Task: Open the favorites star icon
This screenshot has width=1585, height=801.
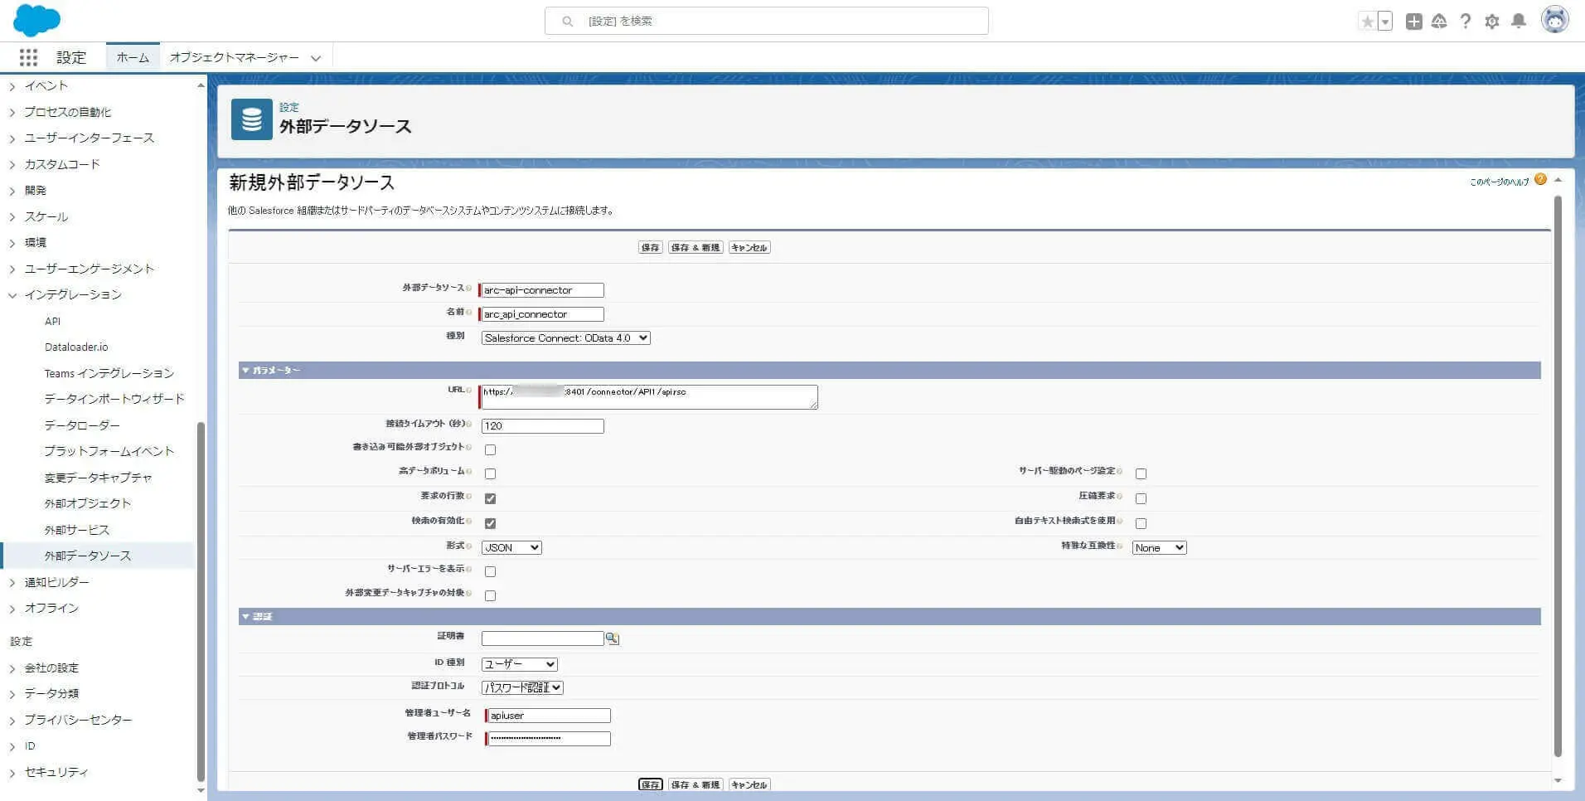Action: coord(1367,22)
